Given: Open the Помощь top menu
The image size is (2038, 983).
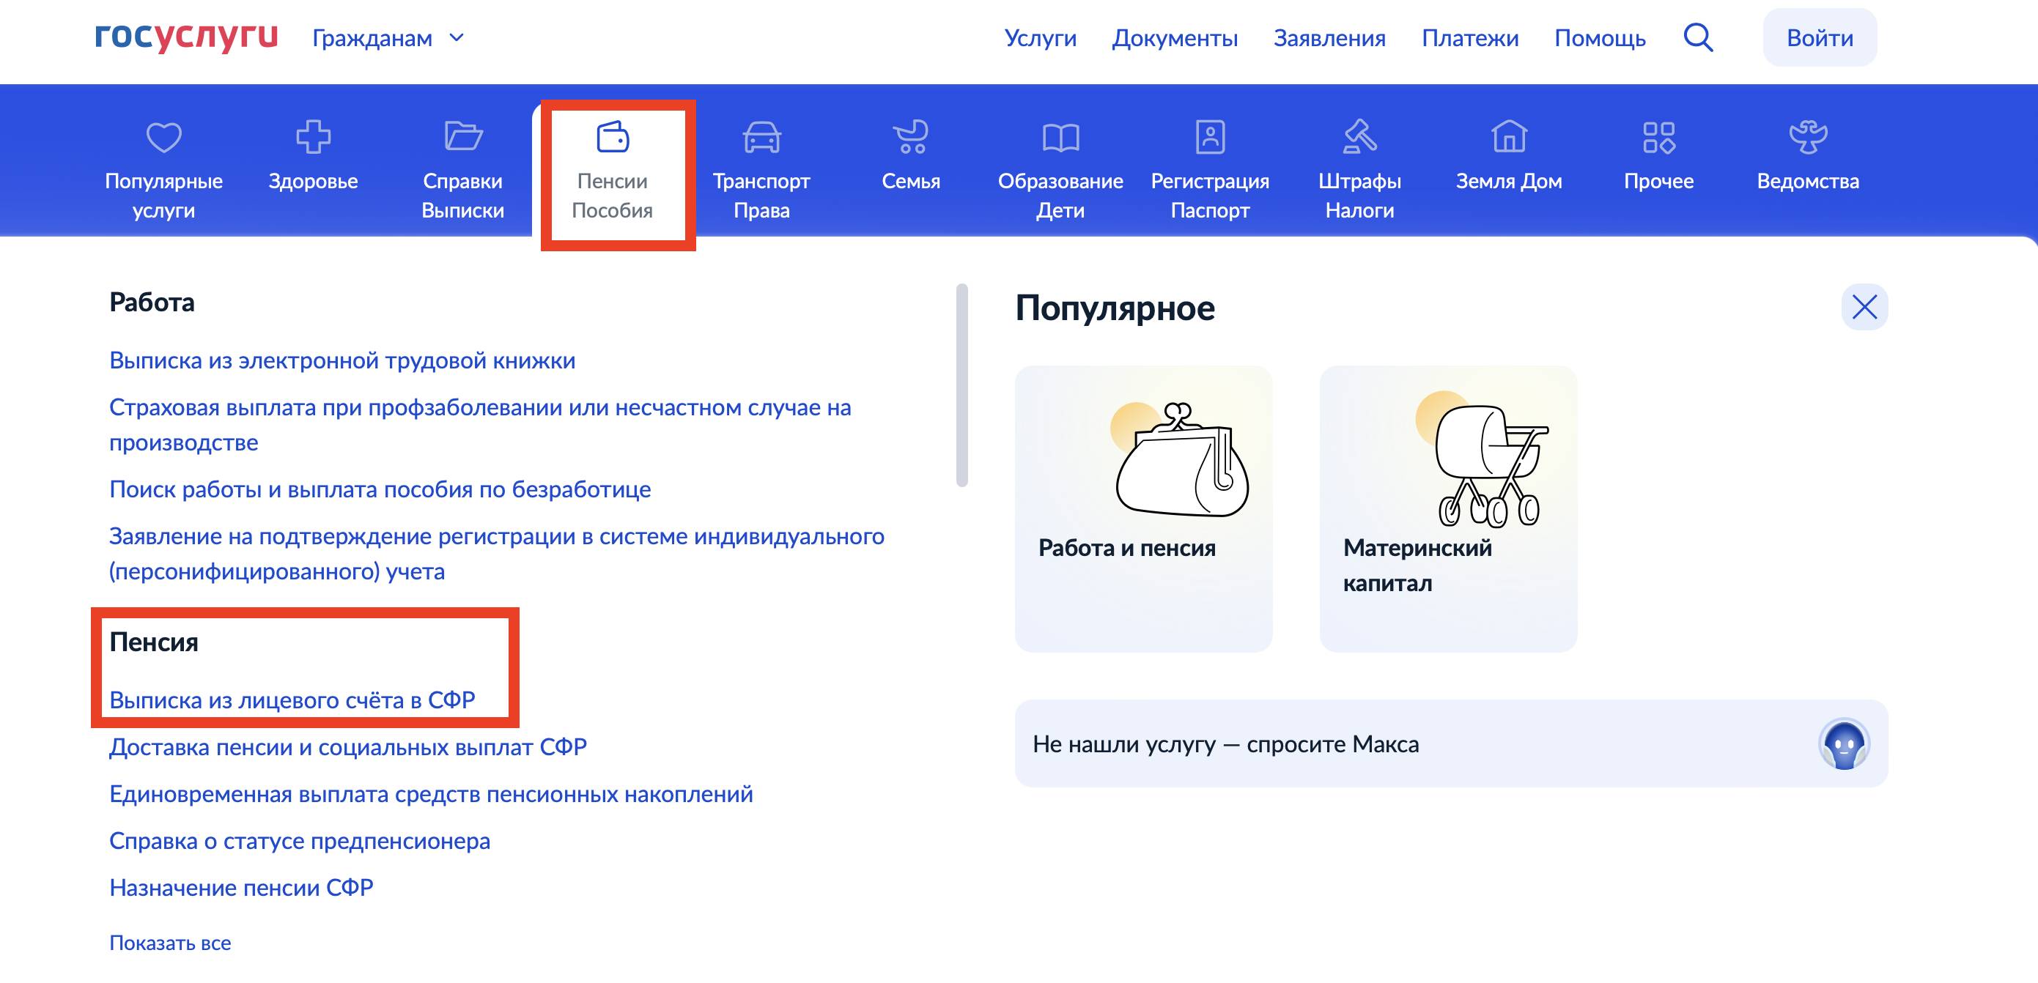Looking at the screenshot, I should [1600, 37].
